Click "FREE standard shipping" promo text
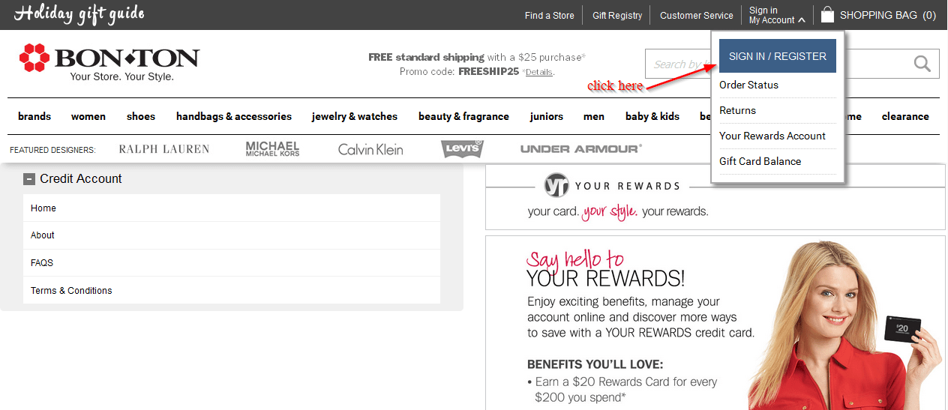This screenshot has height=410, width=948. pos(426,57)
